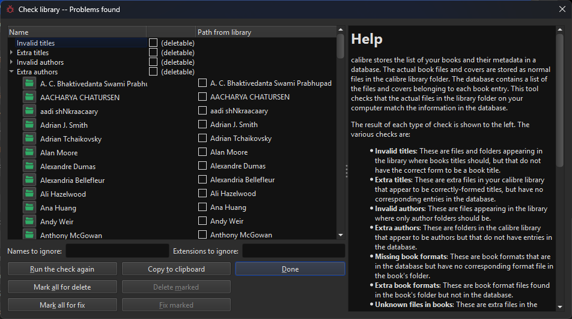Select the Ali Hazelwood tree entry
This screenshot has width=572, height=319.
(62, 194)
